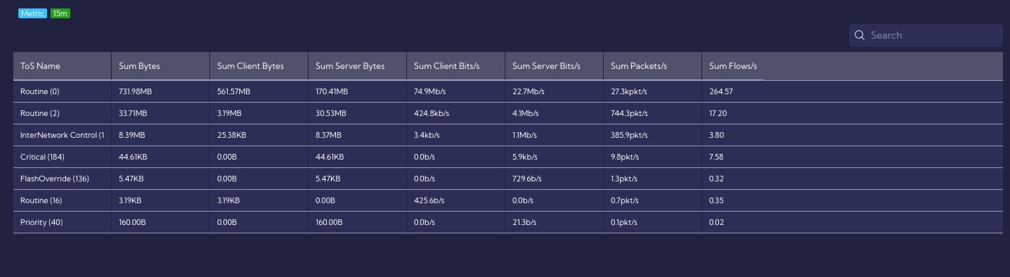Image resolution: width=1010 pixels, height=277 pixels.
Task: Select the Routine (16) row
Action: pyautogui.click(x=508, y=200)
